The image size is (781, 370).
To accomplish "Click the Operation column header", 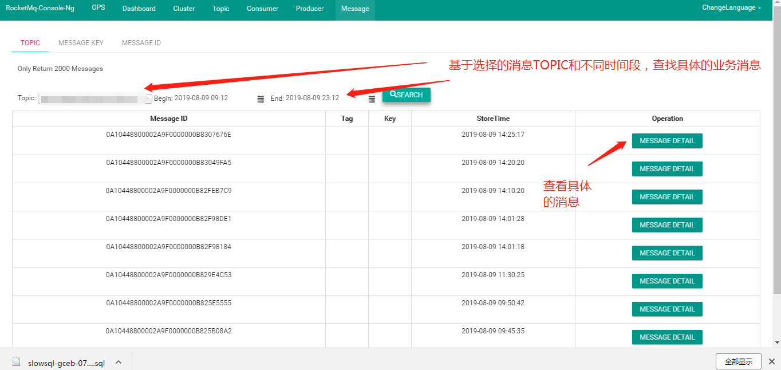I will 668,119.
